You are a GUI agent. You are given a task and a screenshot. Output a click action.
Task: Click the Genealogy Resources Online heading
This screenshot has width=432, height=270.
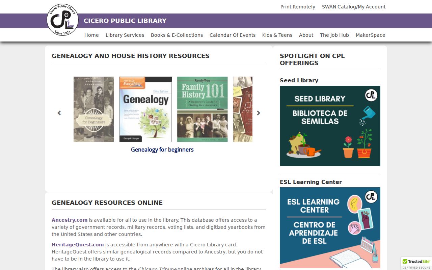107,203
